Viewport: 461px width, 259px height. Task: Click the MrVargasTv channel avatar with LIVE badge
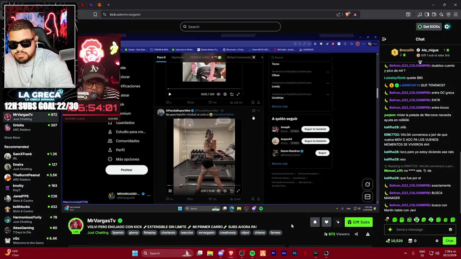76,226
